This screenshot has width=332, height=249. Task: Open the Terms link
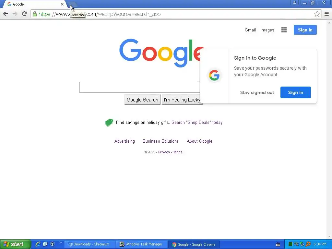pos(178,152)
